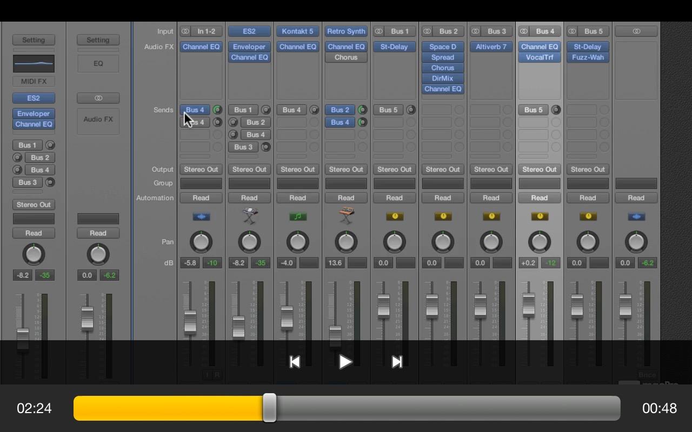
Task: Open the Stereo Out output menu on ES2 channel
Action: [x=249, y=170]
